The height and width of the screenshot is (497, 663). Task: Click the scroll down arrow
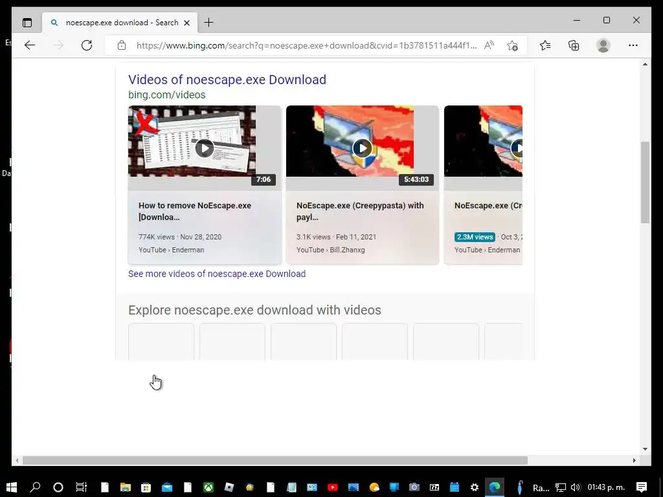645,449
